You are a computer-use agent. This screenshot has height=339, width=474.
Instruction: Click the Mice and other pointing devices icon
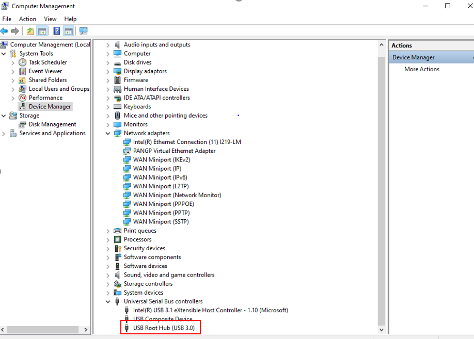117,116
